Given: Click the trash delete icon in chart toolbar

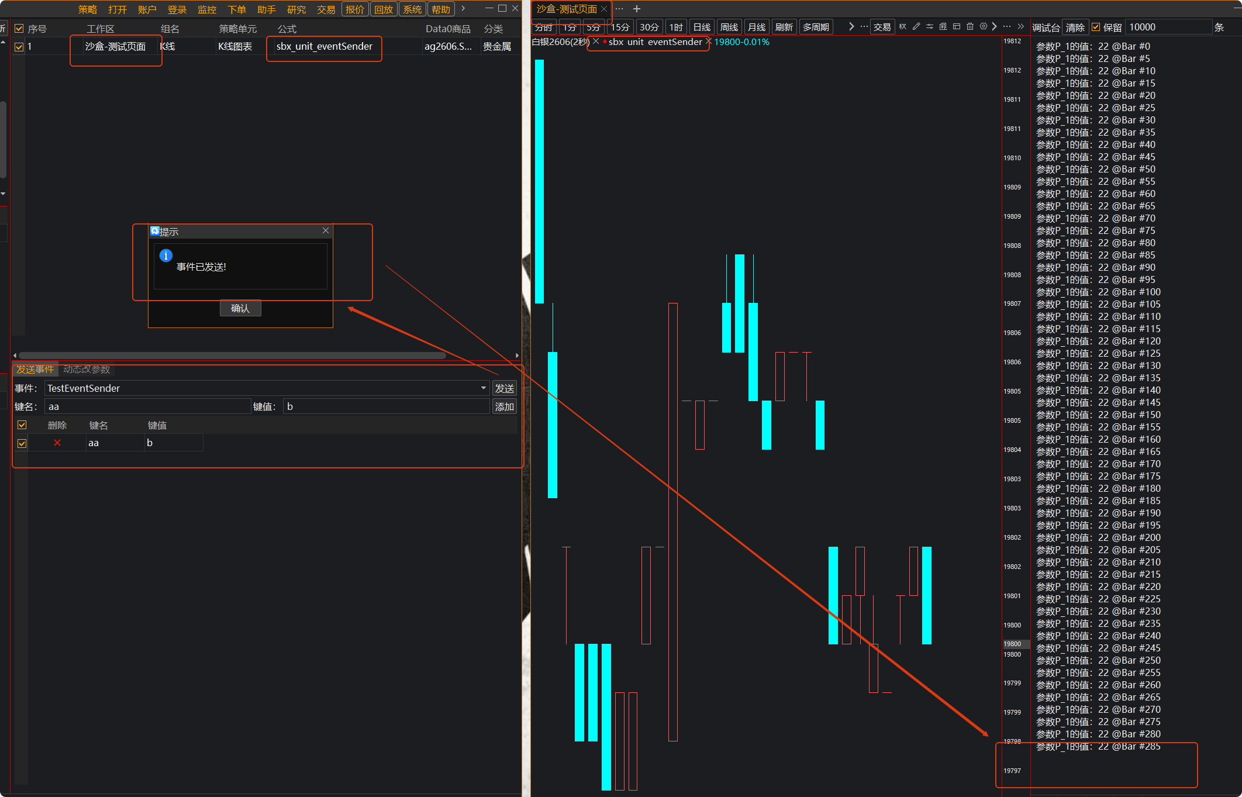Looking at the screenshot, I should coord(970,26).
